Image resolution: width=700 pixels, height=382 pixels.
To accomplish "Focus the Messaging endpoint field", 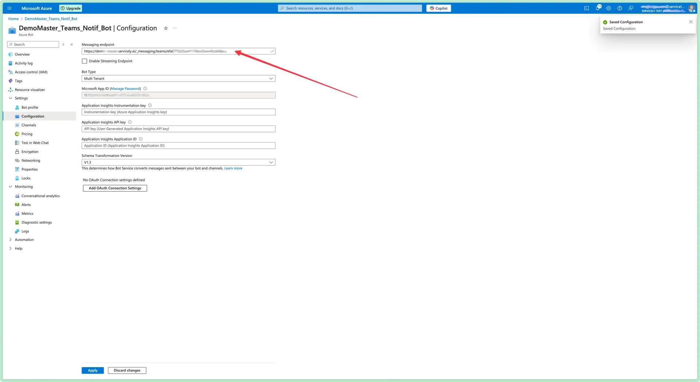I will click(178, 51).
